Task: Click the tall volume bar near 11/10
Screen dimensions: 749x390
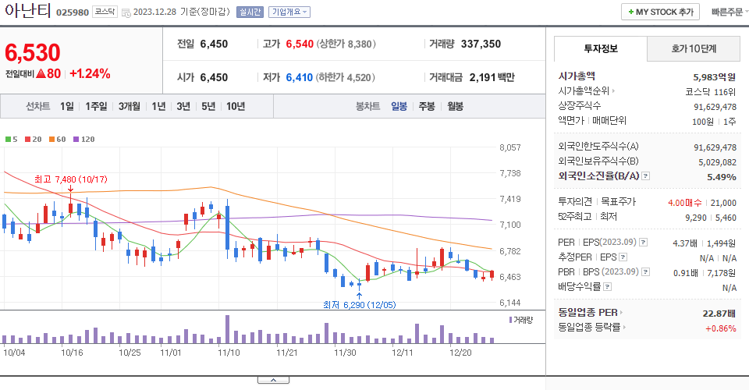Action: pyautogui.click(x=227, y=329)
